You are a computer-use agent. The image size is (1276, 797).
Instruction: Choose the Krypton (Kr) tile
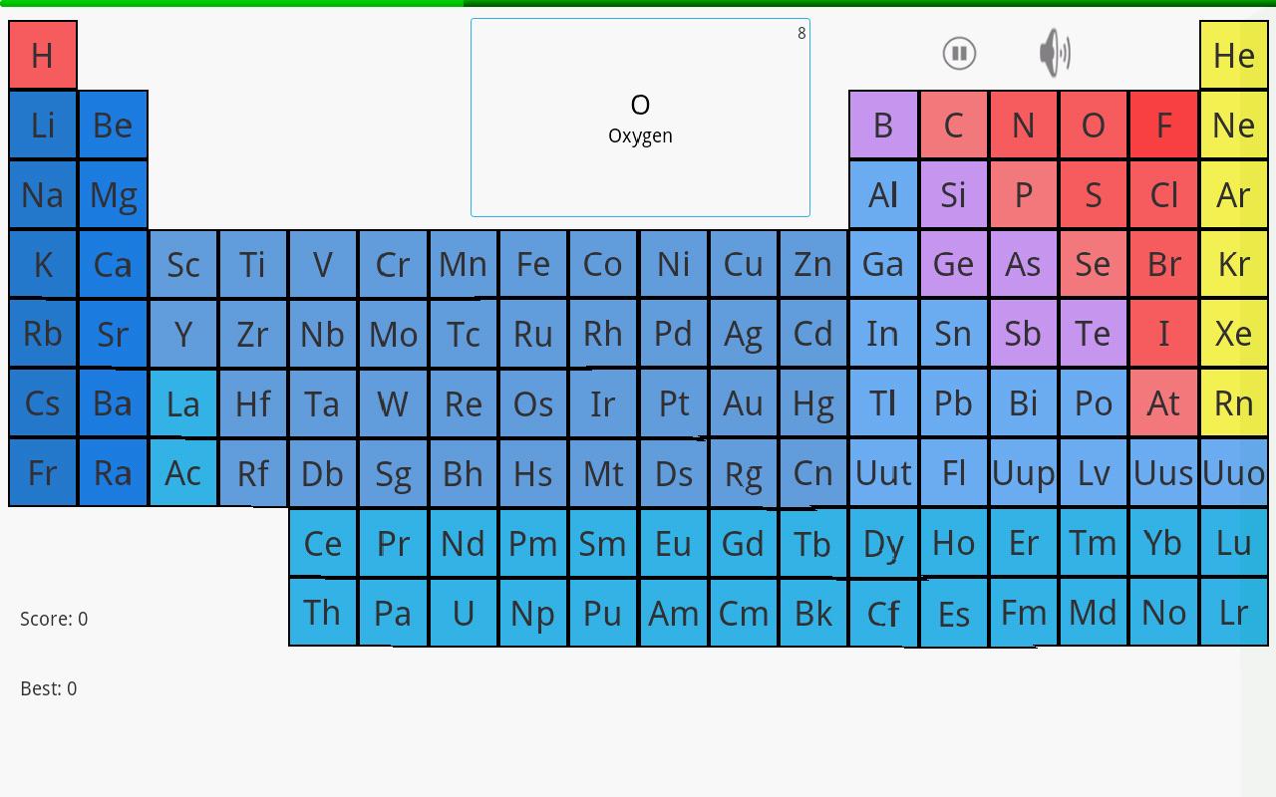1234,264
